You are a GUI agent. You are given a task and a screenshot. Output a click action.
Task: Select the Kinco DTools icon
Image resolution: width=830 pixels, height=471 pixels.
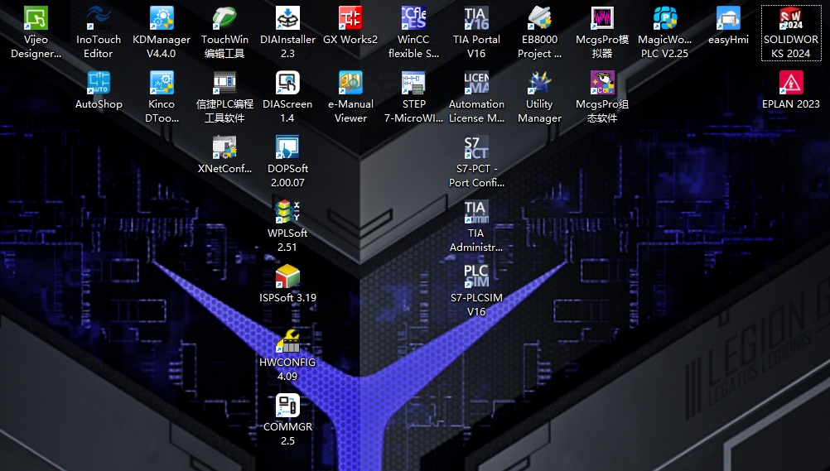(x=162, y=83)
